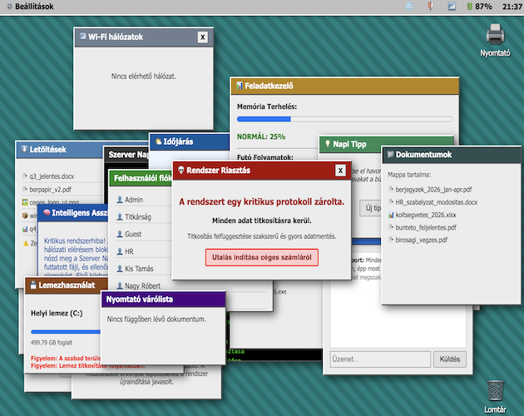Screen dimensions: 524x416
Task: Click the Admin user avatar icon
Action: tap(120, 200)
